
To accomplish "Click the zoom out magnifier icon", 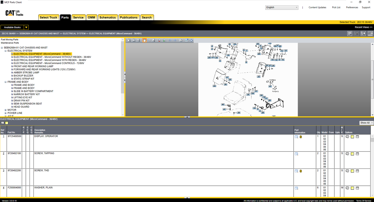I will 159,40.
